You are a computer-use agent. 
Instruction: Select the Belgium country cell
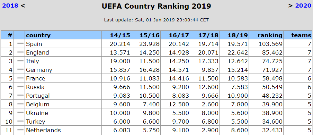(x=63, y=104)
